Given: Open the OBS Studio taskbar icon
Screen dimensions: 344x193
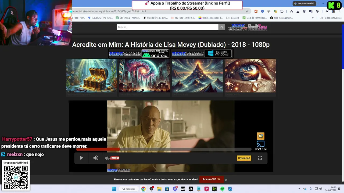Looking at the screenshot, I should pyautogui.click(x=152, y=189).
